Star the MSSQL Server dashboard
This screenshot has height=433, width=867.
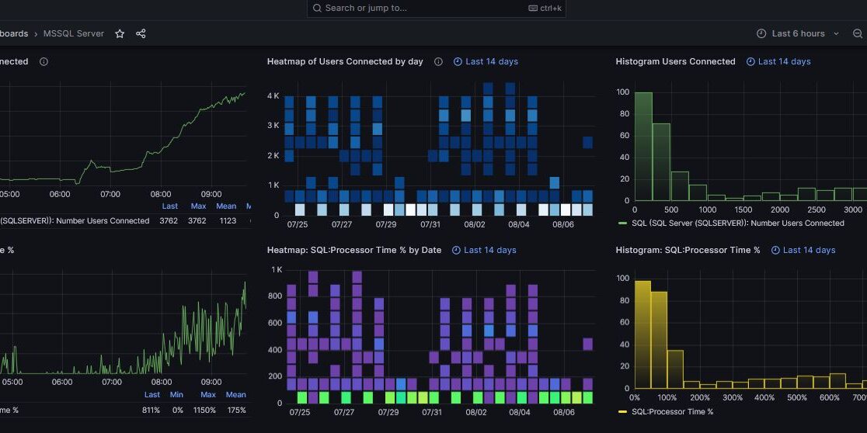pos(120,34)
